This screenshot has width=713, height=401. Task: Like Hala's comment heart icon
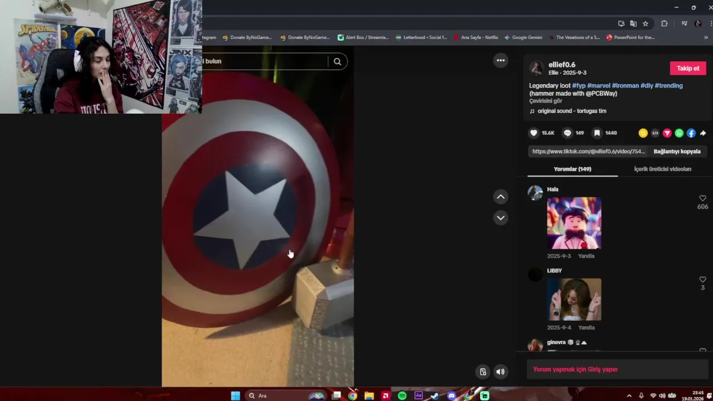pos(702,198)
